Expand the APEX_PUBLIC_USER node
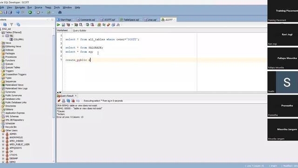 tap(3, 145)
